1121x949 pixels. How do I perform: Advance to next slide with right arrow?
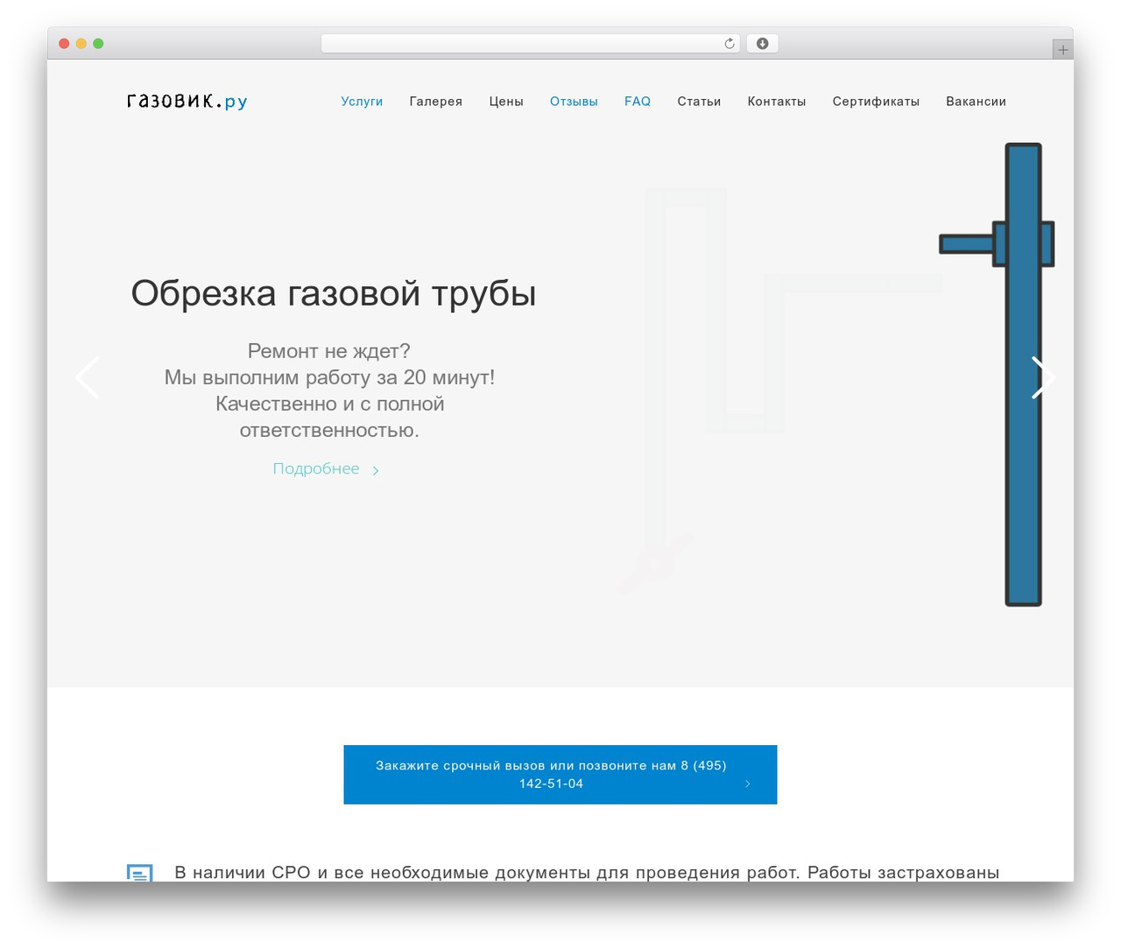coord(1043,378)
